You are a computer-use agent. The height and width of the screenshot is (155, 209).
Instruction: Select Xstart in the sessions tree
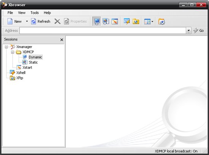point(27,68)
